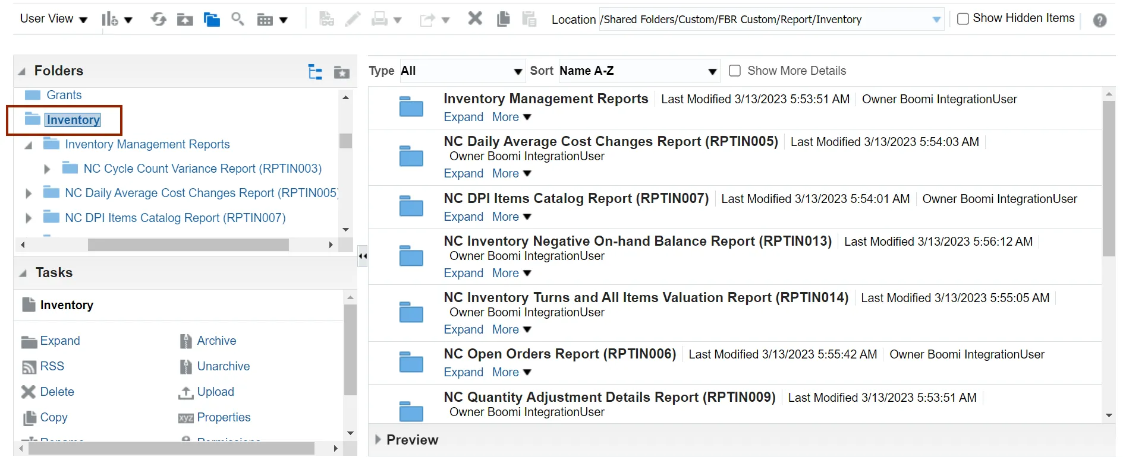This screenshot has width=1126, height=457.
Task: Open the User View menu
Action: coord(54,19)
